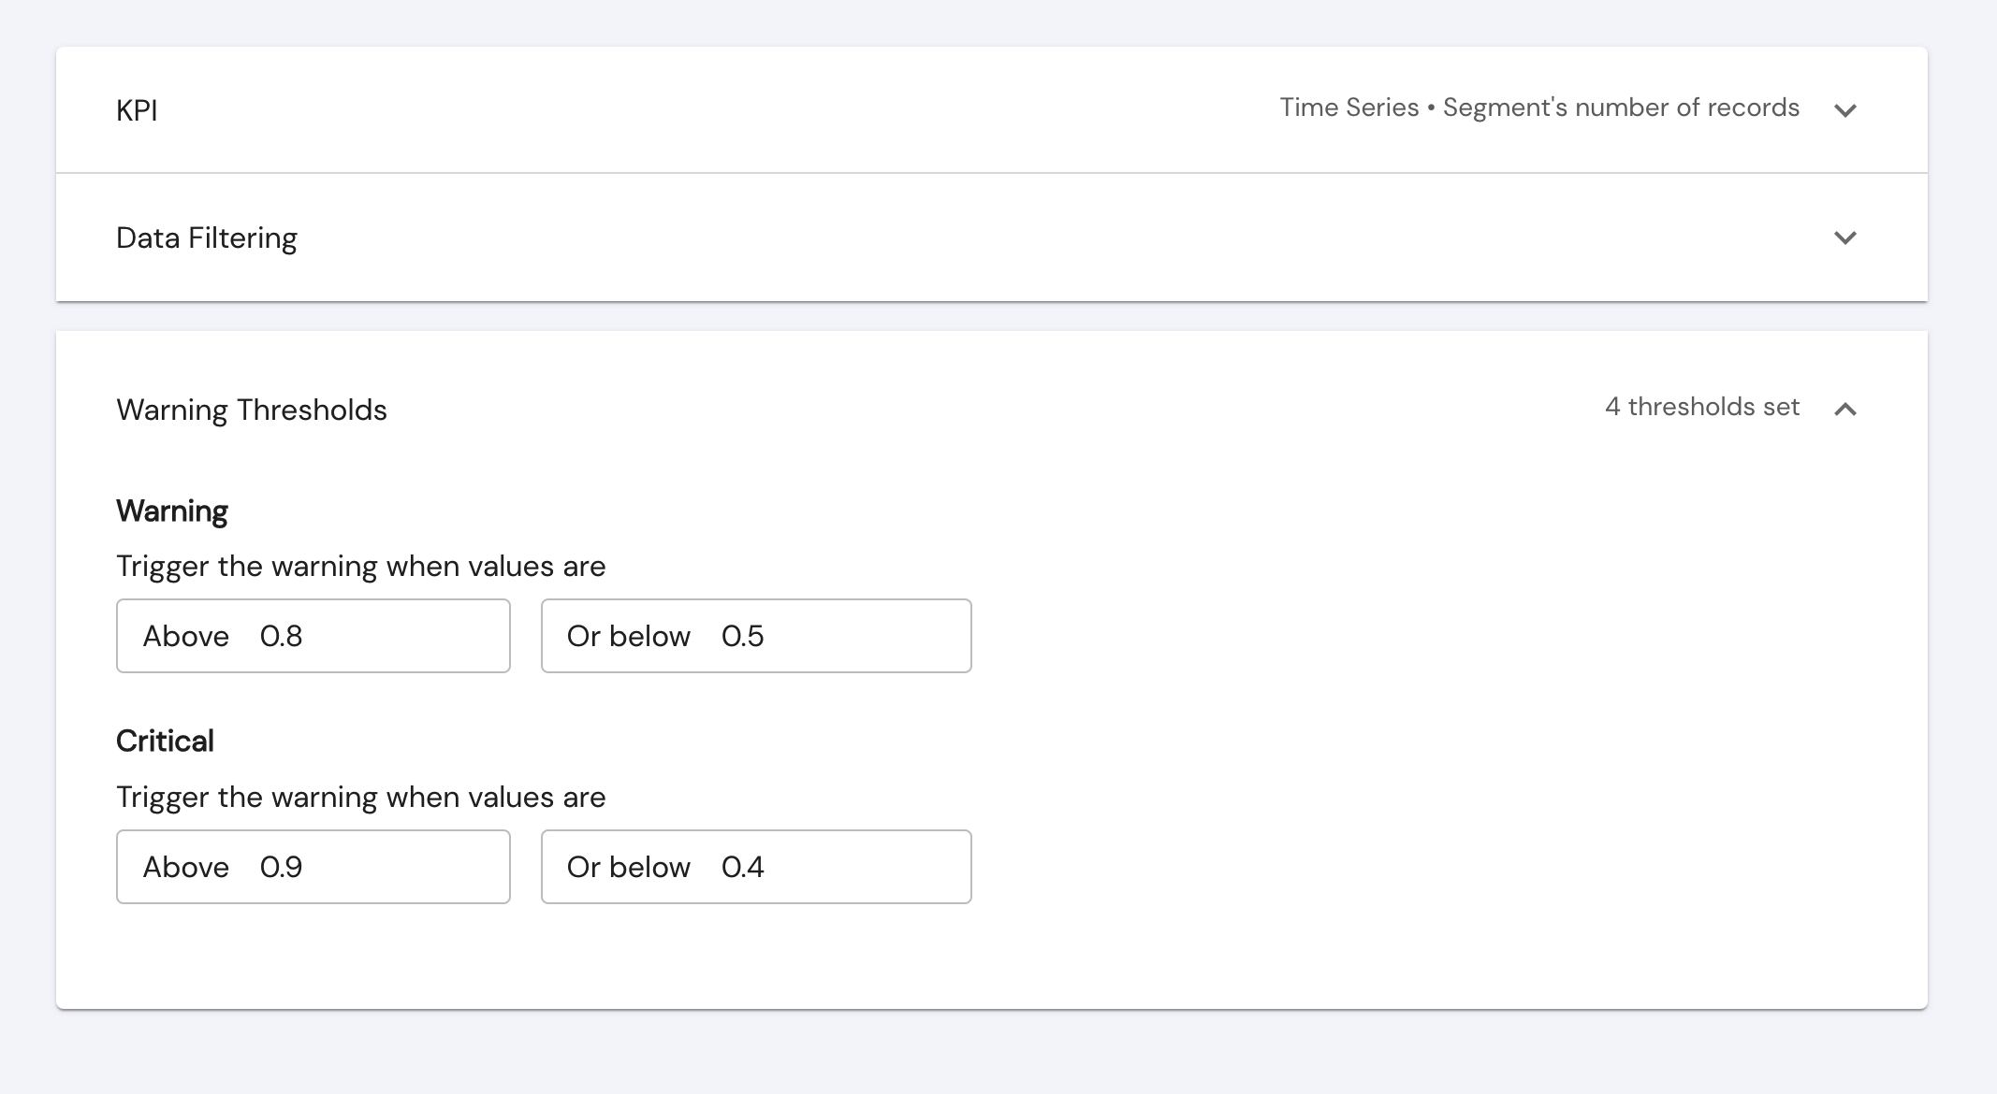Screen dimensions: 1997x1094
Task: Expand the KPI section chevron
Action: click(x=1844, y=110)
